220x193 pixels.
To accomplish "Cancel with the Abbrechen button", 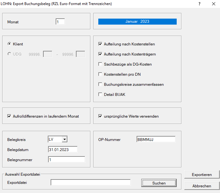I will (202, 186).
